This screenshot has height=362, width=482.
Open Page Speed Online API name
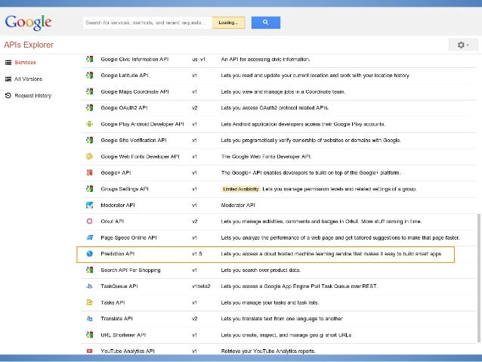[x=128, y=238]
